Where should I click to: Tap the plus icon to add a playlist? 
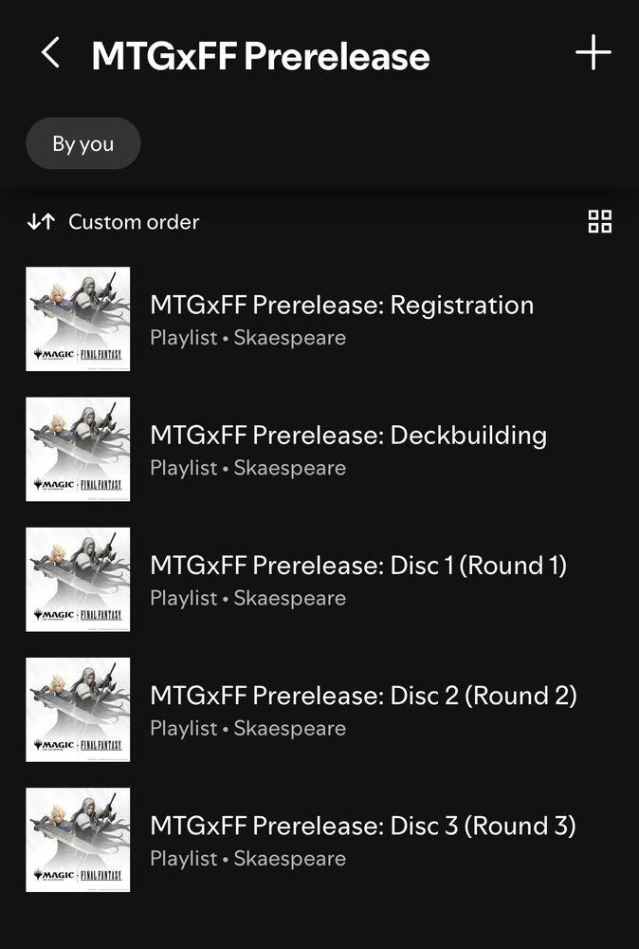593,52
